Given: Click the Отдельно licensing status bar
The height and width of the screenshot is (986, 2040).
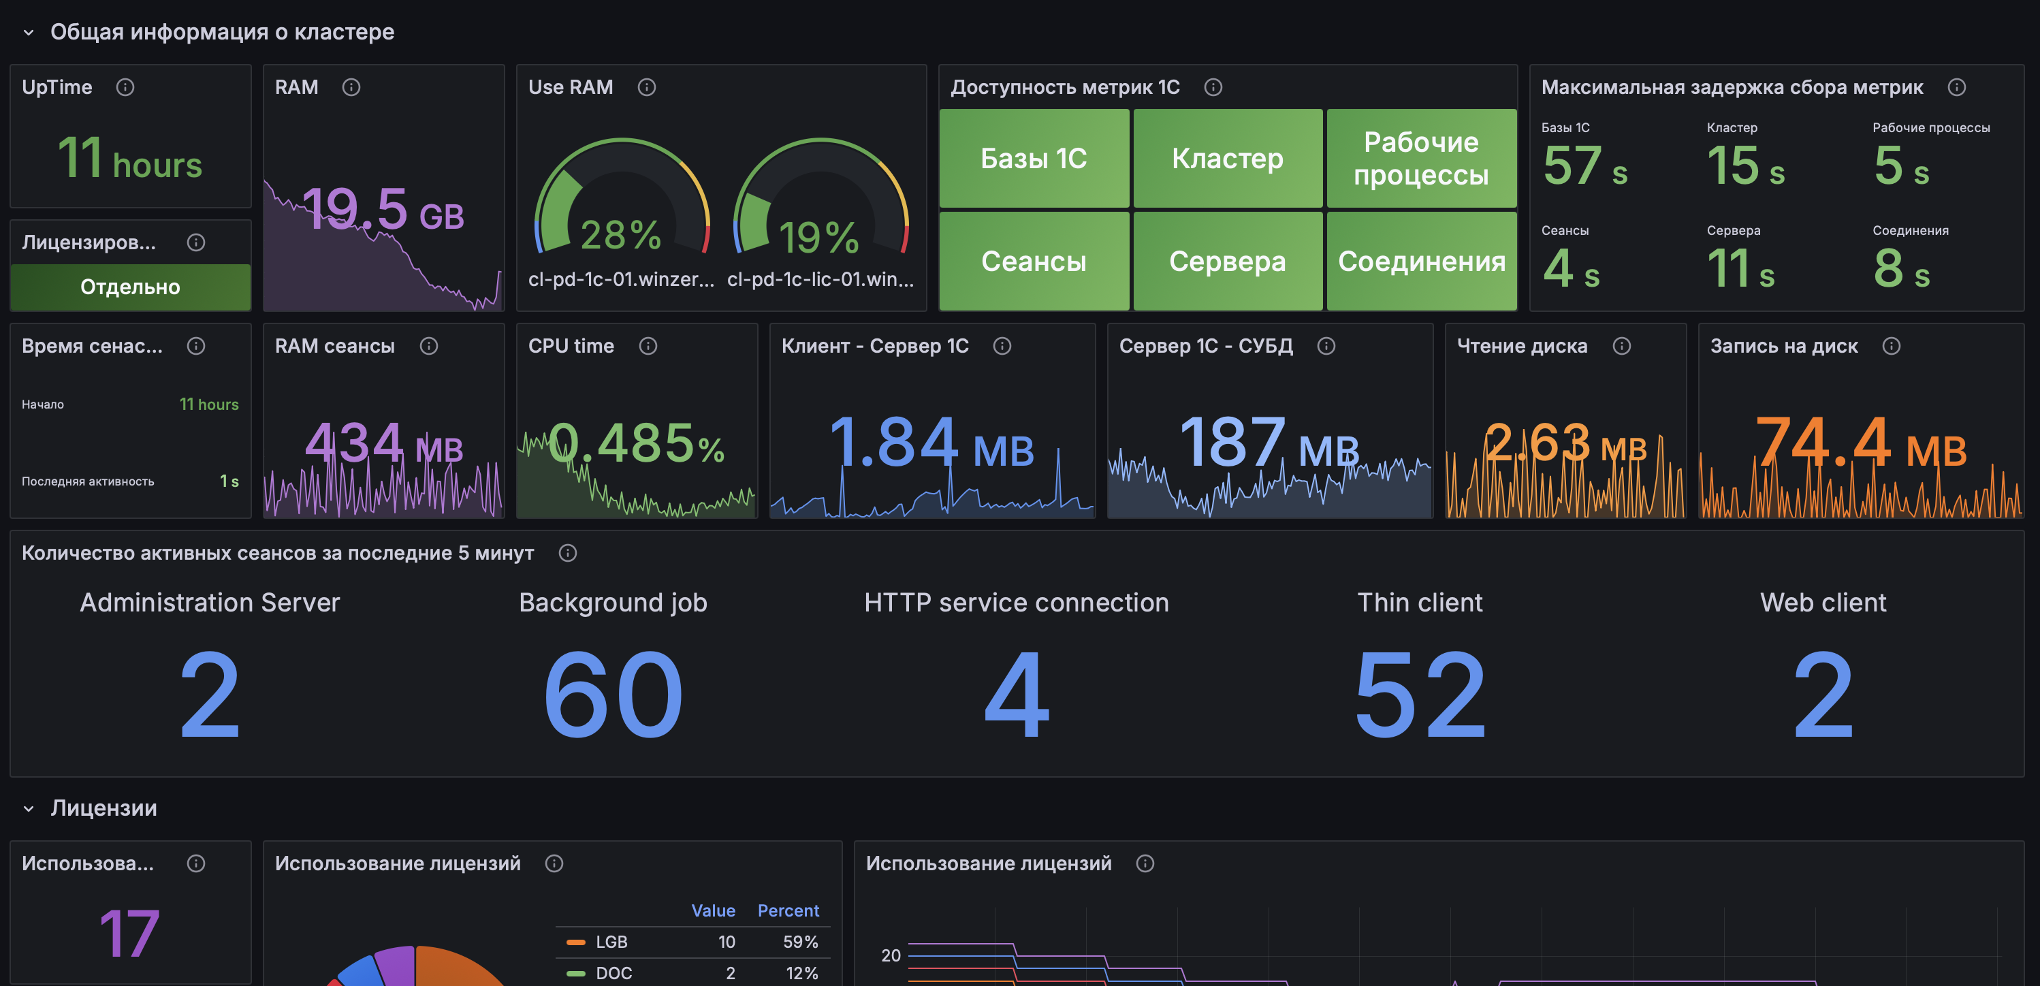Looking at the screenshot, I should click(130, 287).
